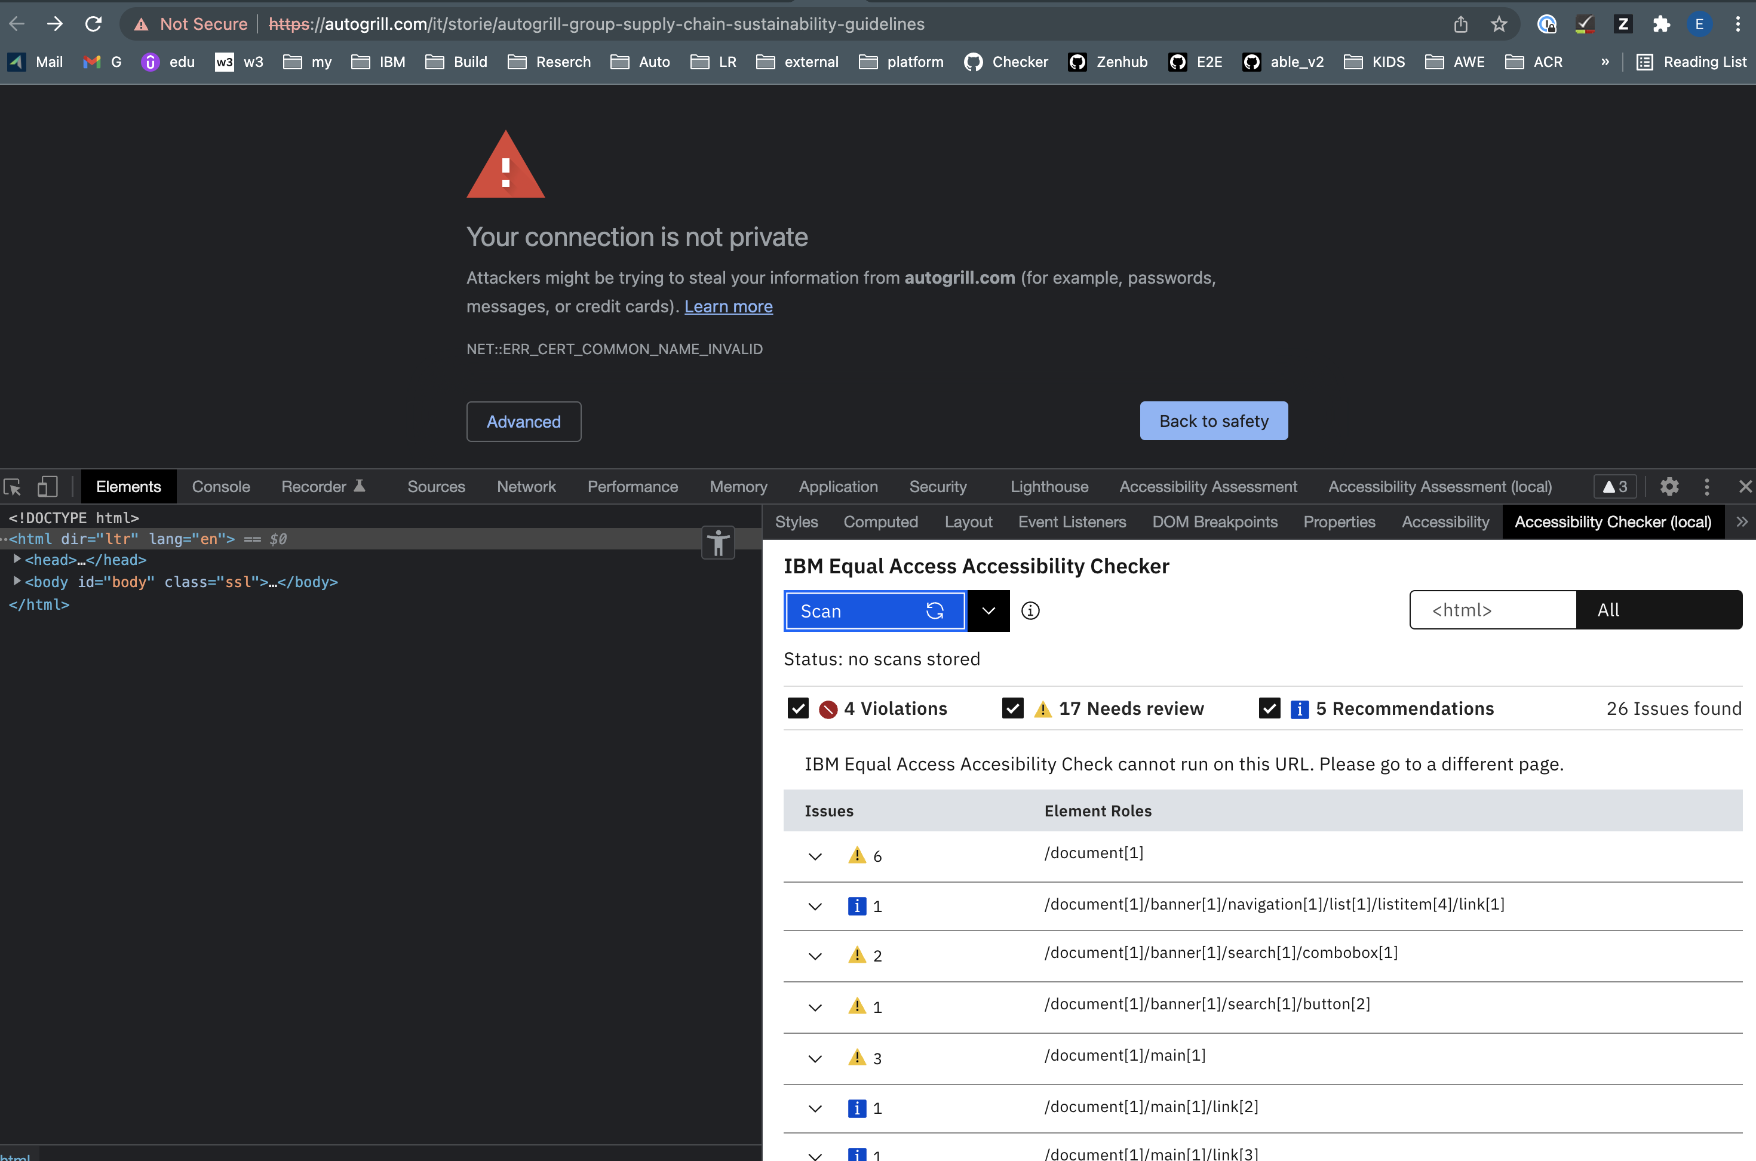Expand the body element in DOM tree
Screen dimensions: 1756x1161
point(17,582)
